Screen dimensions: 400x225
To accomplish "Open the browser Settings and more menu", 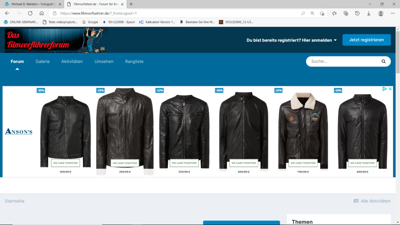I will 392,13.
